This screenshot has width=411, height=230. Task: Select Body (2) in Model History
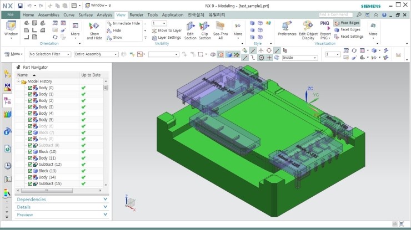[46, 100]
